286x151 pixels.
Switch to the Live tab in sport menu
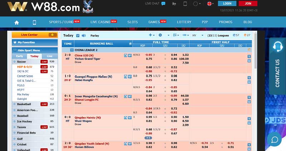(x=49, y=56)
